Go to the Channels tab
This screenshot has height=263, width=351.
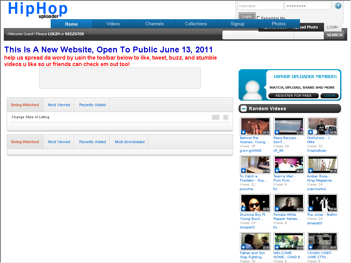click(155, 24)
